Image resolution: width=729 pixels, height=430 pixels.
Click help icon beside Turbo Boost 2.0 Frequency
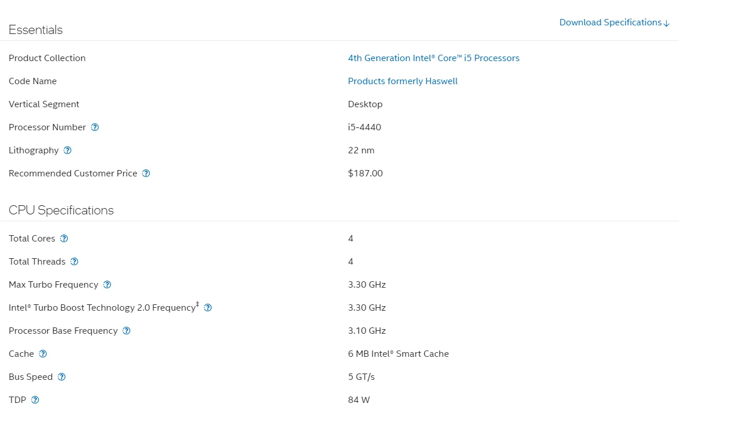click(208, 308)
